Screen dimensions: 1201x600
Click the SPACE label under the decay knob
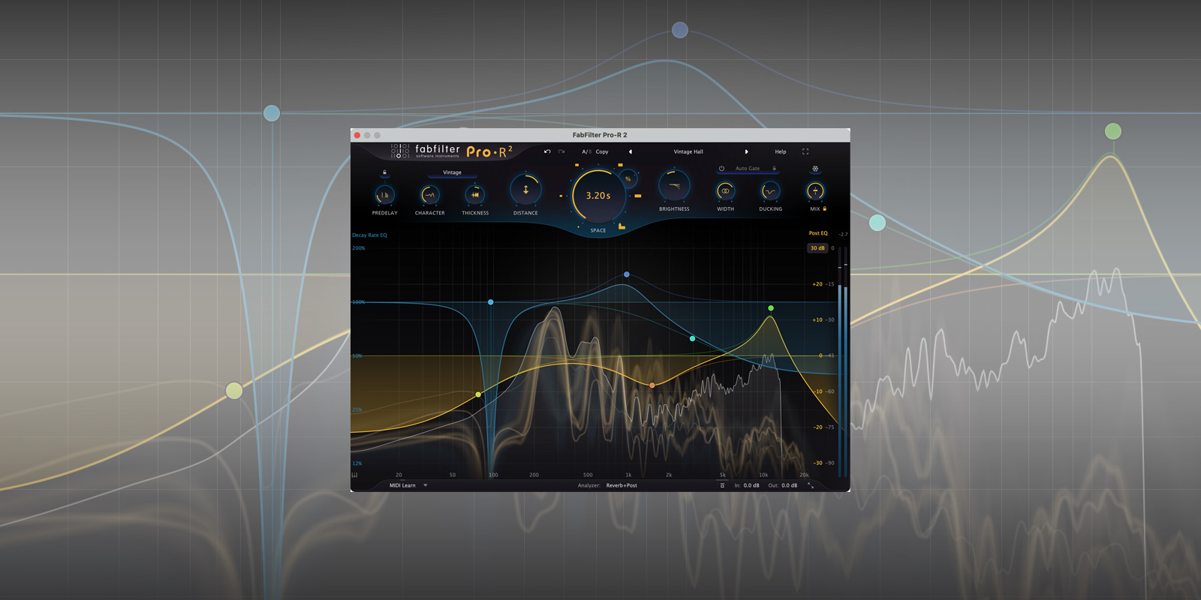[x=598, y=230]
